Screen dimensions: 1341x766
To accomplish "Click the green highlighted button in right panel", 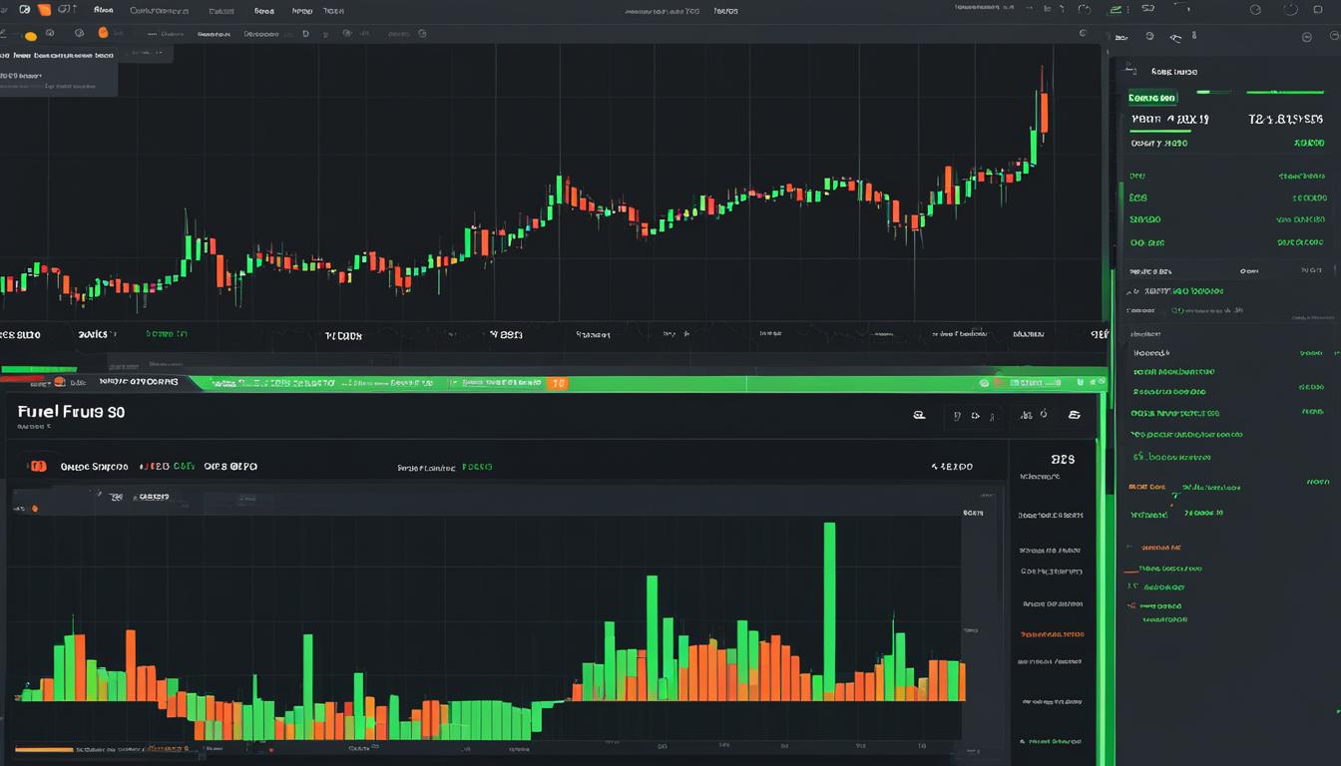I will click(x=1152, y=98).
